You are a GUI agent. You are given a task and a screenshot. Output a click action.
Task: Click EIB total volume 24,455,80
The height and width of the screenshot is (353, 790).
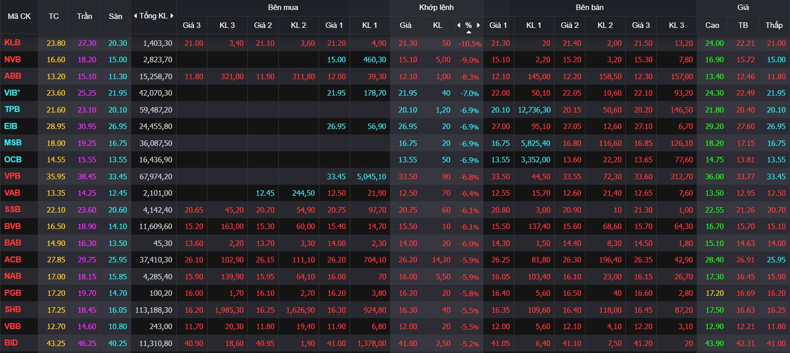[x=156, y=126]
